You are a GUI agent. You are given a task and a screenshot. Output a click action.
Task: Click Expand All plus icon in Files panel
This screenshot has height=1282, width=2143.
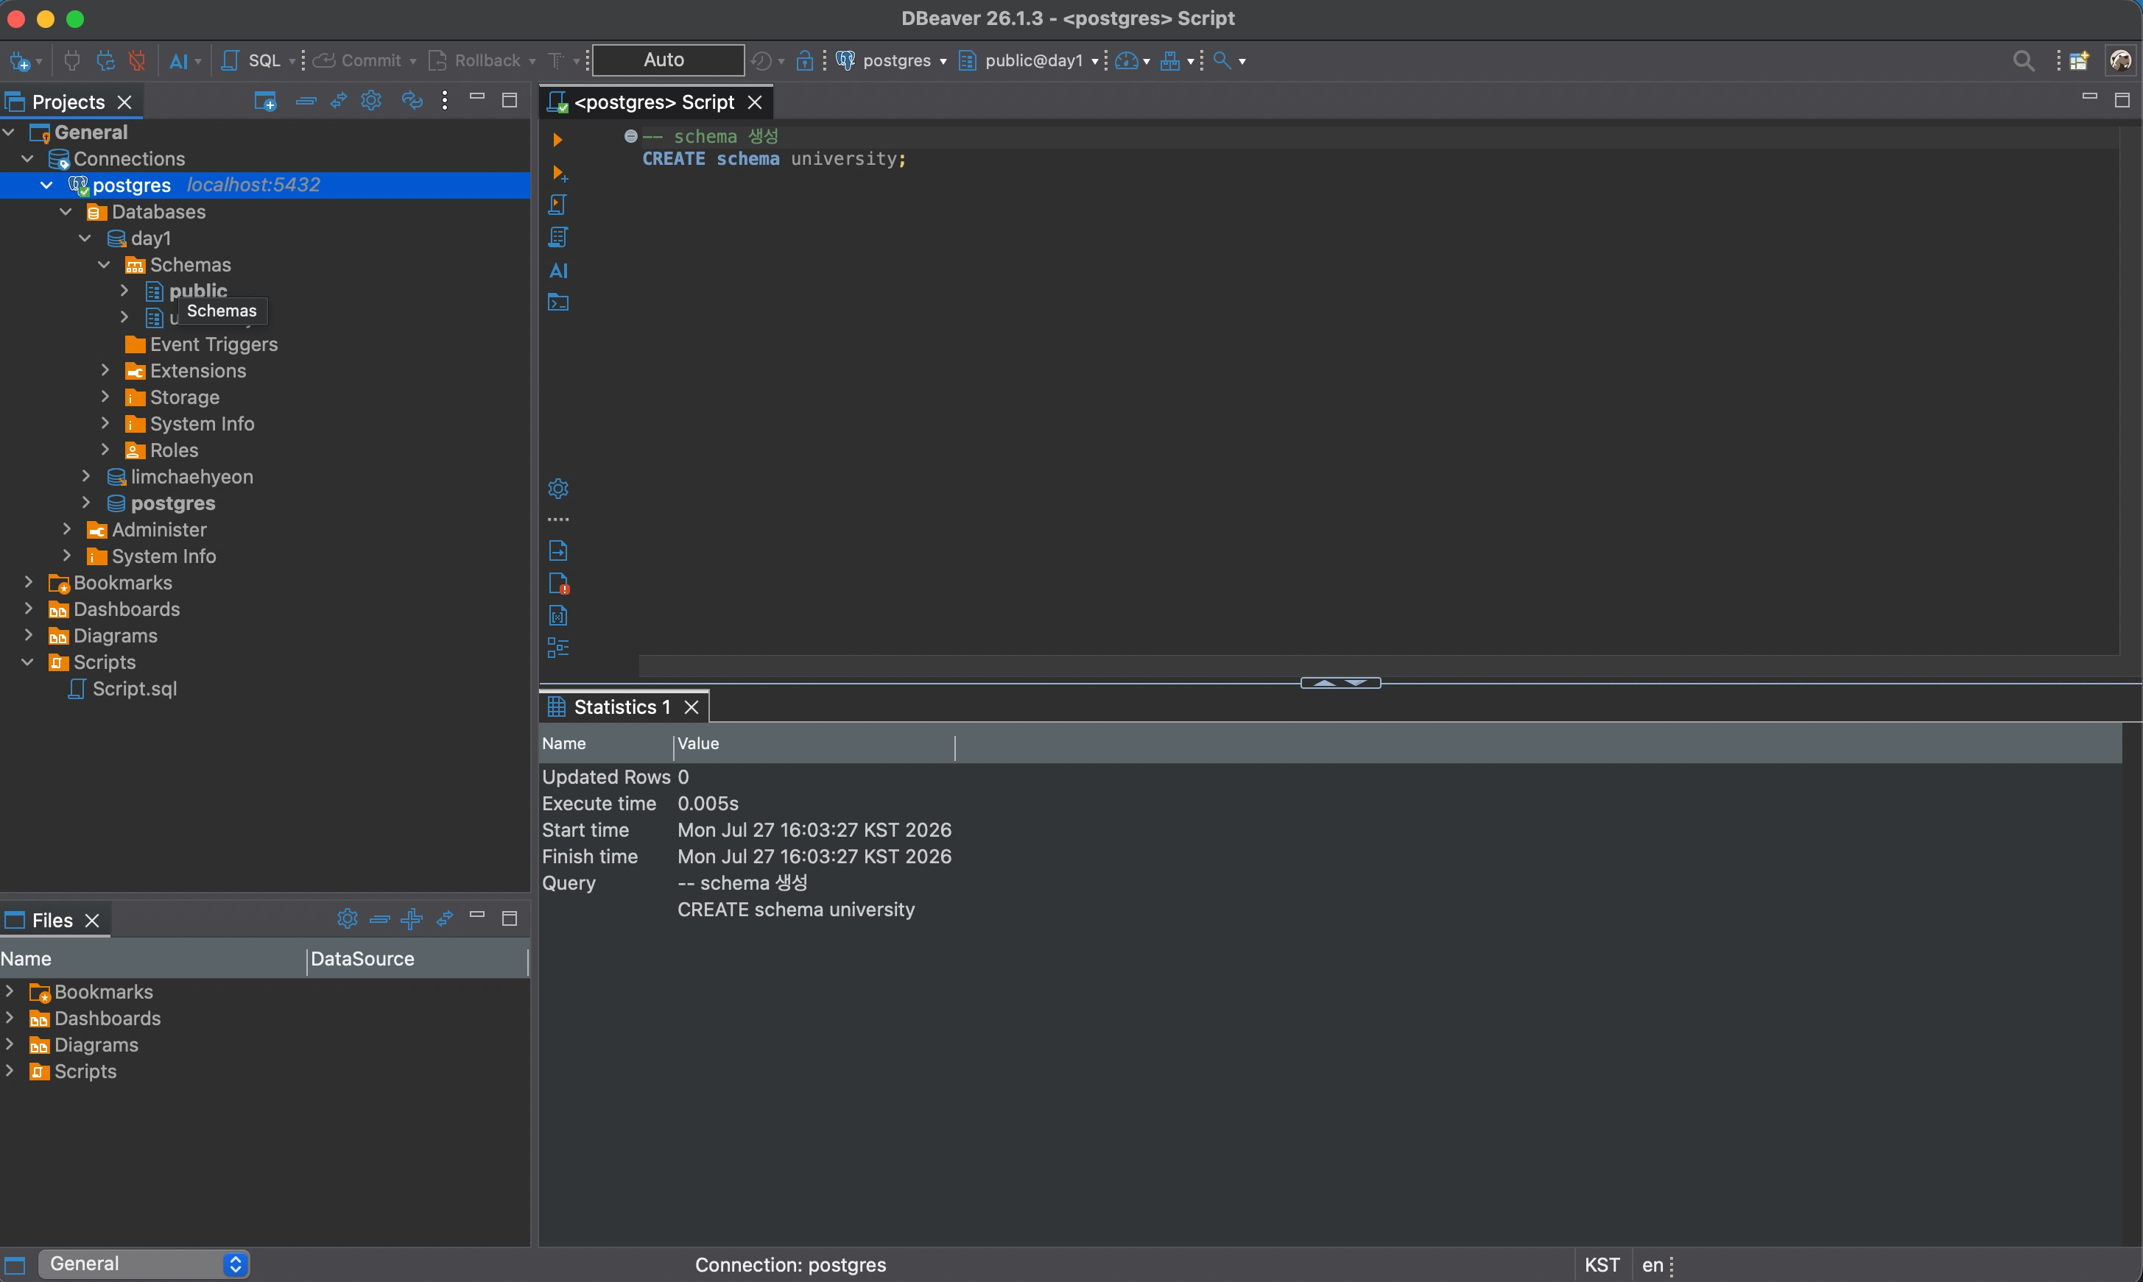(x=412, y=919)
